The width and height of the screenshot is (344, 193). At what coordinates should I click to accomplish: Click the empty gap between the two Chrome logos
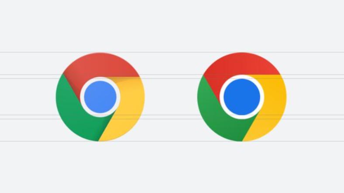pyautogui.click(x=171, y=97)
